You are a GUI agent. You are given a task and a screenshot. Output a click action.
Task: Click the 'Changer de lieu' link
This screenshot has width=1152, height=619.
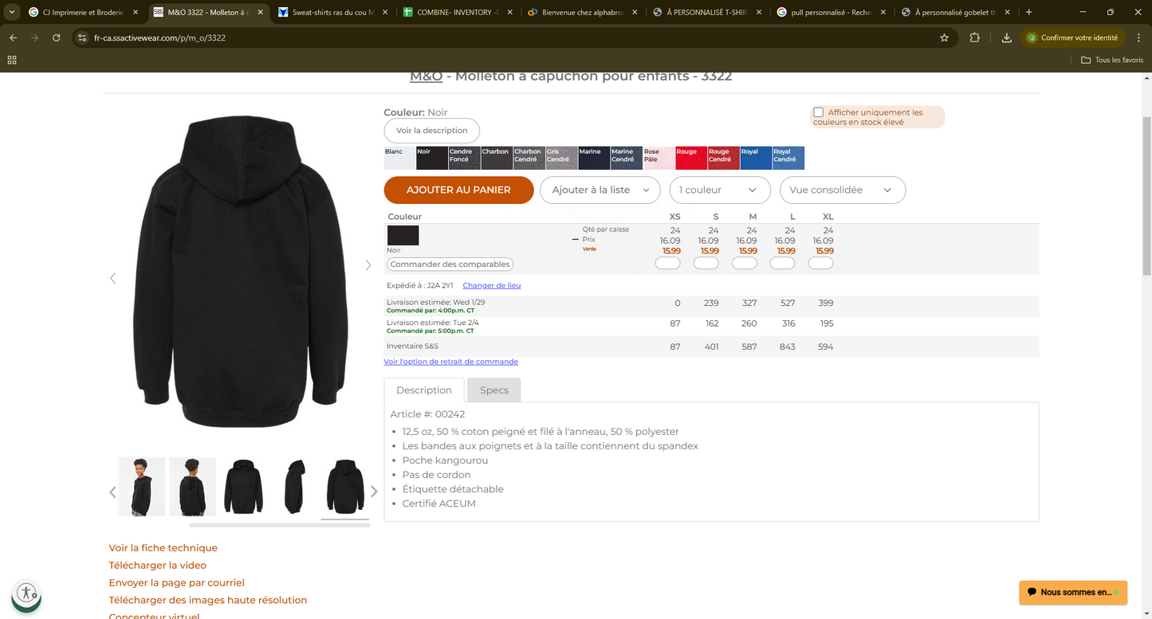(491, 285)
